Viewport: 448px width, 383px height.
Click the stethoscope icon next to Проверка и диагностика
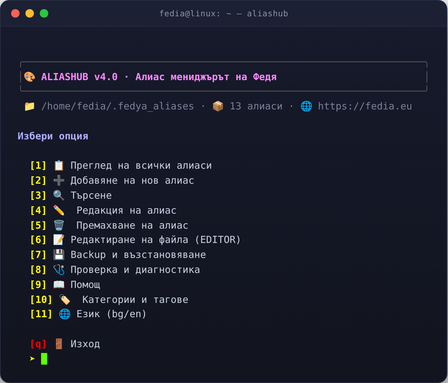pyautogui.click(x=59, y=270)
